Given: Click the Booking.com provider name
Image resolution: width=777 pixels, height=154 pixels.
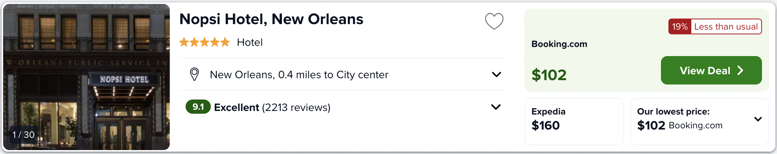Looking at the screenshot, I should [559, 44].
